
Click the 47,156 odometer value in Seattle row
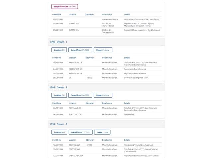click(x=89, y=145)
